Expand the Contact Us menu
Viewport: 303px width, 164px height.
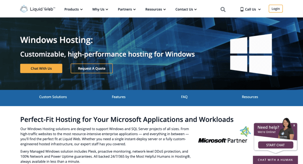coord(186,9)
